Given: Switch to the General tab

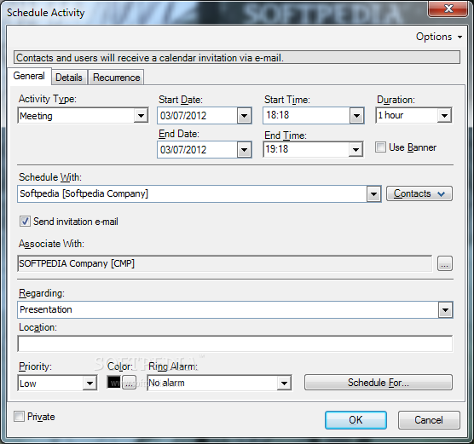Looking at the screenshot, I should point(29,76).
